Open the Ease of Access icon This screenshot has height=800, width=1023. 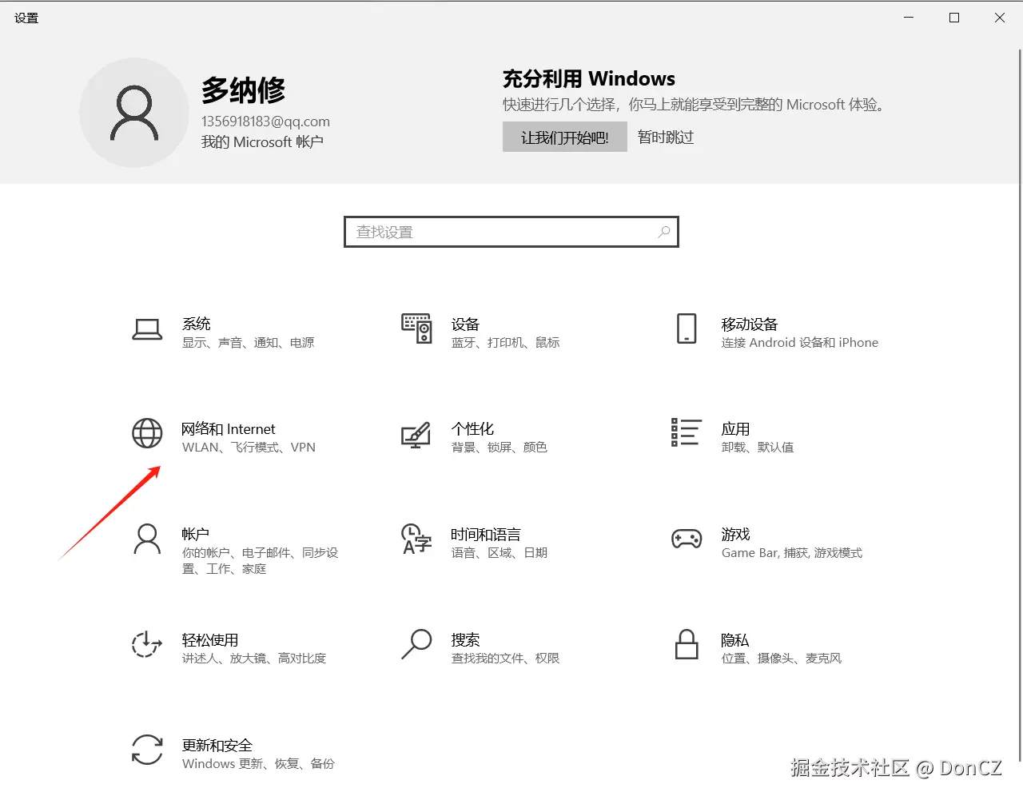click(147, 644)
